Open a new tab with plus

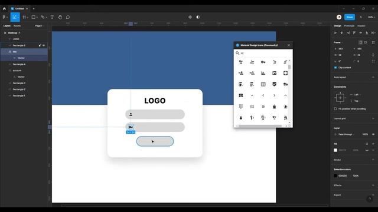click(x=34, y=9)
